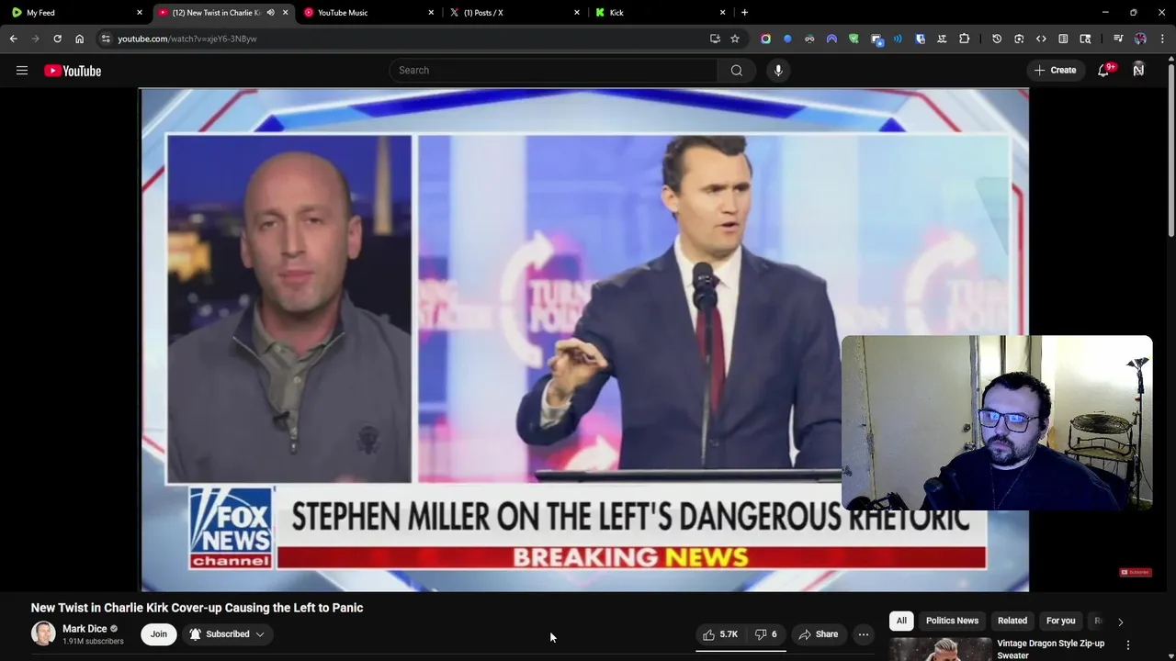
Task: Switch to the Kick browser tab
Action: pyautogui.click(x=661, y=13)
